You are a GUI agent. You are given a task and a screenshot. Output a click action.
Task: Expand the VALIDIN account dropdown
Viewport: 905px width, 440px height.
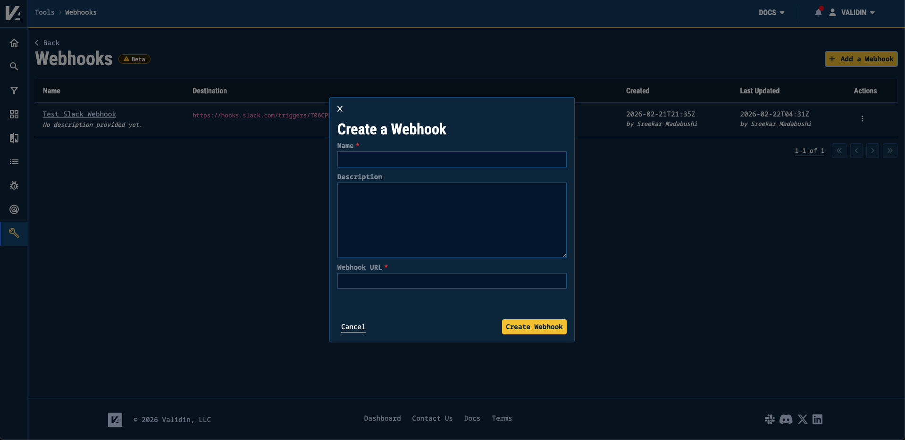pyautogui.click(x=854, y=13)
